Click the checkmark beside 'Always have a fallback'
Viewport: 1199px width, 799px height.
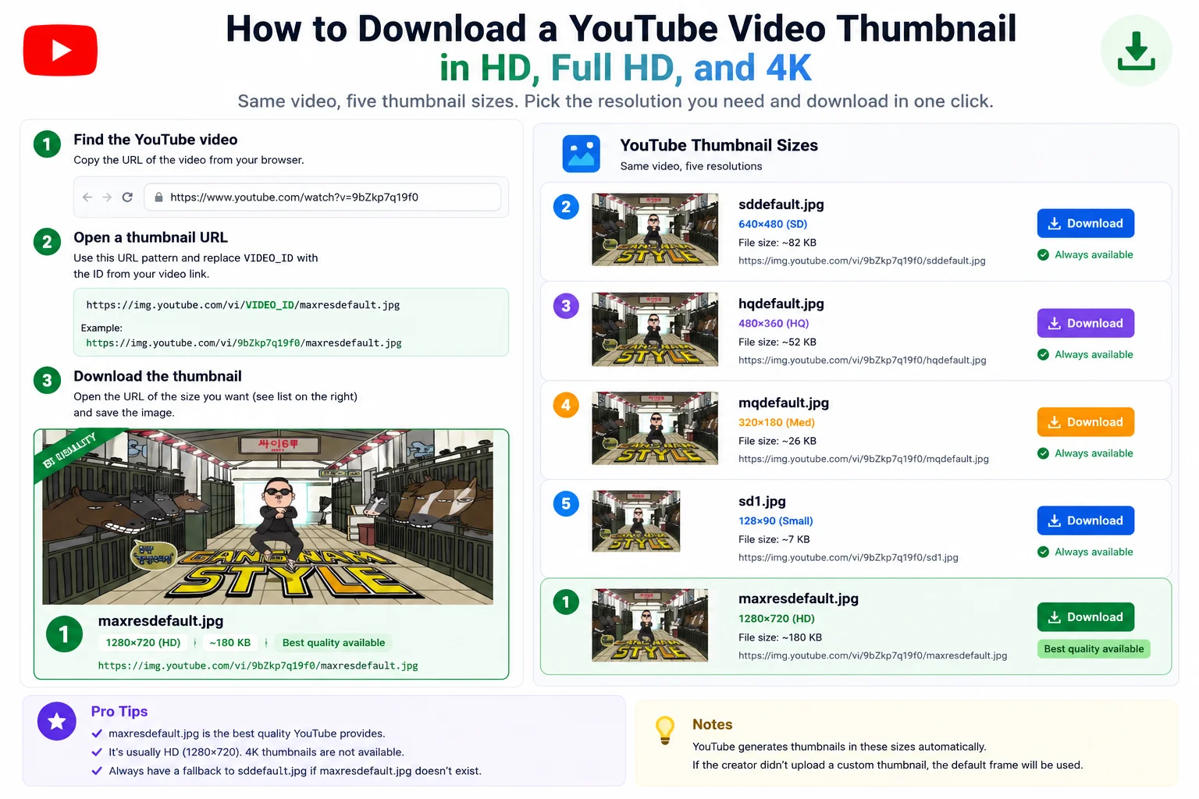[97, 771]
